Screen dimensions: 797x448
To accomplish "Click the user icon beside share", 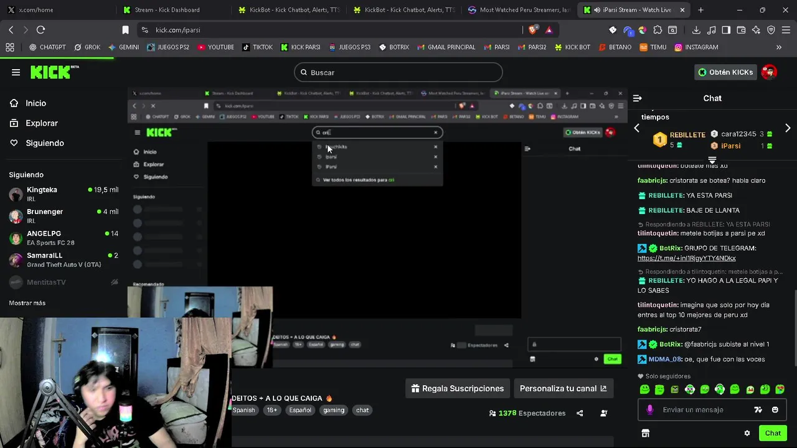I will coord(603,413).
